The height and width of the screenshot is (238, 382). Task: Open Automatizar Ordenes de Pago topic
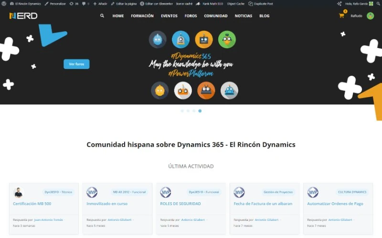pos(335,204)
